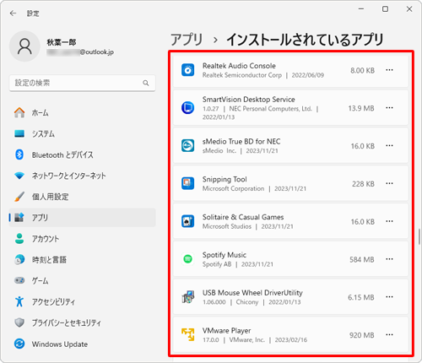Image resolution: width=422 pixels, height=363 pixels.
Task: Open more options for VMware Player
Action: (389, 334)
